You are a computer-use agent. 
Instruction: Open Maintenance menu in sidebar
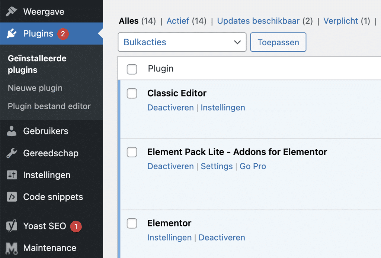tap(51, 248)
